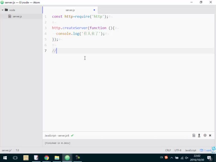Image resolution: width=216 pixels, height=162 pixels.
Task: Open the Windows Start menu
Action: [5, 158]
